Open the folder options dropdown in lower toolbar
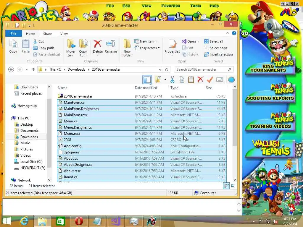The image size is (303, 227). (x=165, y=80)
